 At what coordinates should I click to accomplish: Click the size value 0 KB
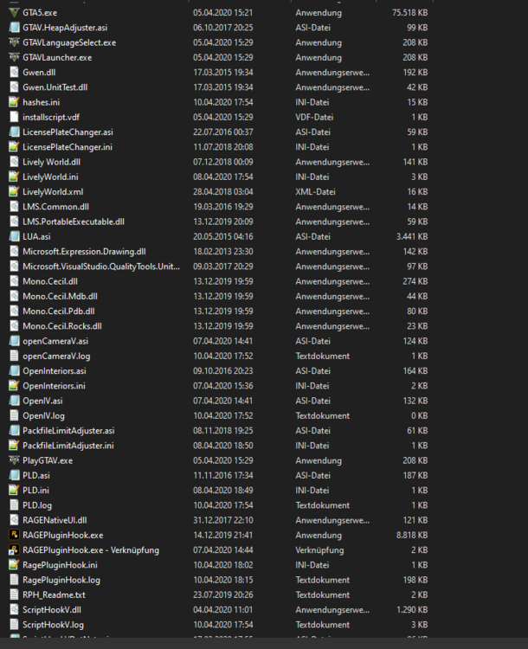(x=419, y=415)
